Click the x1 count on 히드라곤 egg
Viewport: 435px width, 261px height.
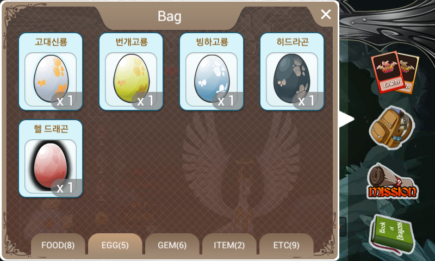tap(307, 101)
